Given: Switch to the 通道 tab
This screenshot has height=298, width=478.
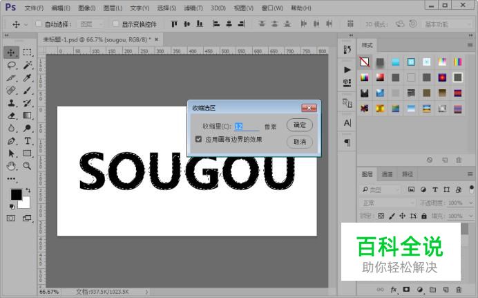Looking at the screenshot, I should pyautogui.click(x=387, y=174).
